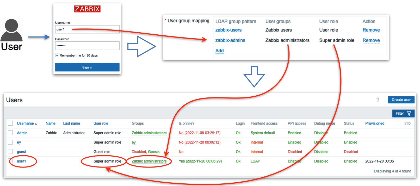Click the Zabbix logo on login form

(x=87, y=9)
